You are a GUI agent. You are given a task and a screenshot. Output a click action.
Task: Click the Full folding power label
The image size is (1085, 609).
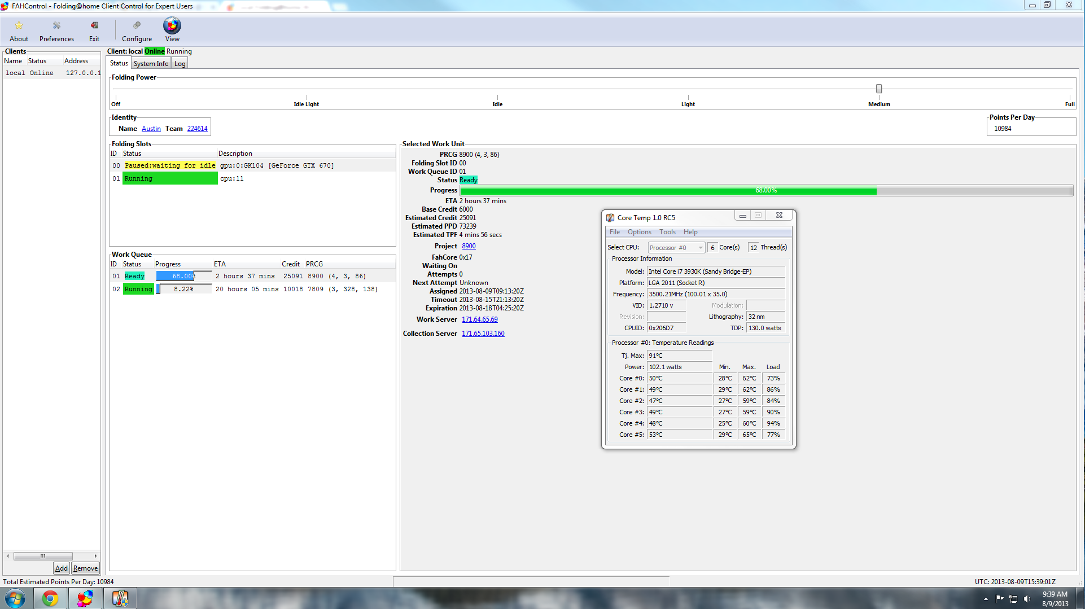[1070, 104]
